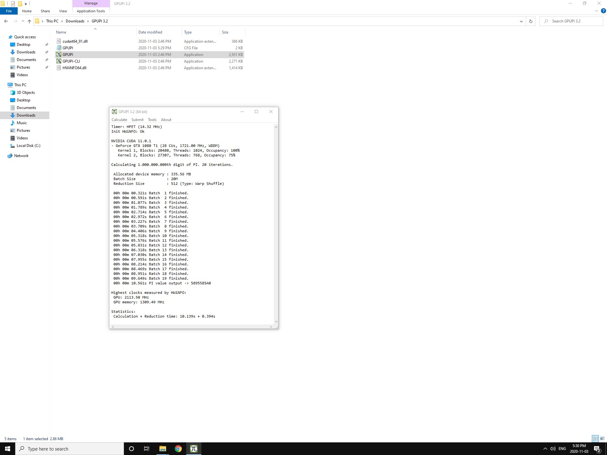Open Cortana from taskbar
Image resolution: width=607 pixels, height=455 pixels.
[x=132, y=449]
